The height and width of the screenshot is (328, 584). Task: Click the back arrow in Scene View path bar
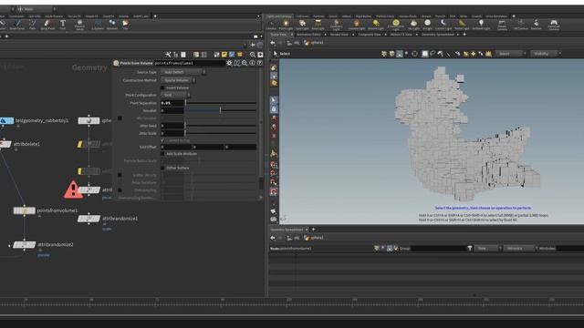click(273, 43)
